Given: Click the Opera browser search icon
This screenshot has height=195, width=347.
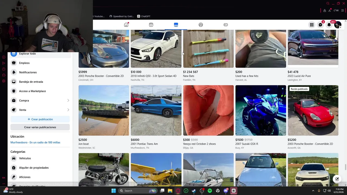Looking at the screenshot, I should (x=328, y=4).
